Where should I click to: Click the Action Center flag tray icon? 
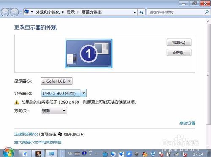click(161, 154)
